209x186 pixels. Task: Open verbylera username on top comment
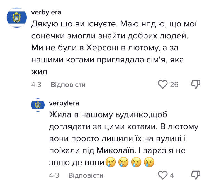click(46, 13)
